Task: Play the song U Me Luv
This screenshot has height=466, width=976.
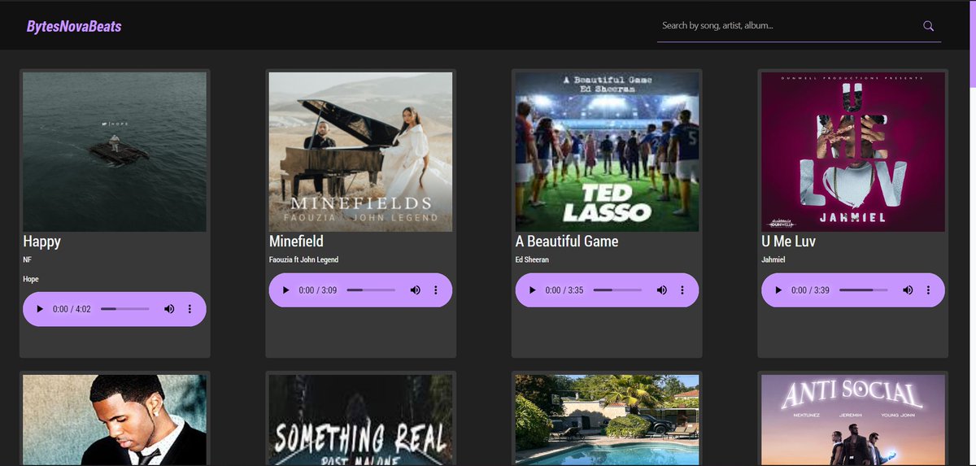Action: click(x=778, y=290)
